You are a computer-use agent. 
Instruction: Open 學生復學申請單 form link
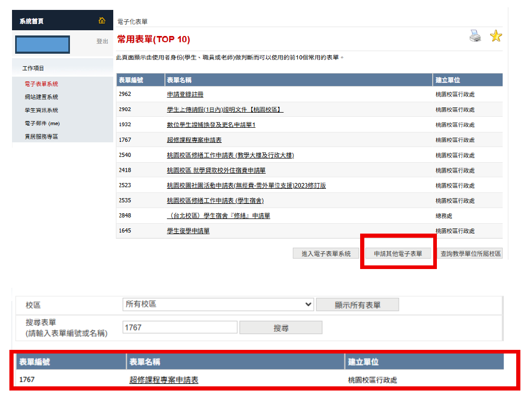(x=188, y=231)
